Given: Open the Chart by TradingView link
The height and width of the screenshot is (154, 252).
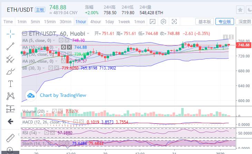Looking at the screenshot, I should click(x=63, y=96).
